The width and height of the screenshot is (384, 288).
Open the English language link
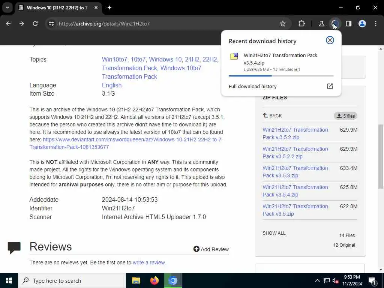(112, 85)
